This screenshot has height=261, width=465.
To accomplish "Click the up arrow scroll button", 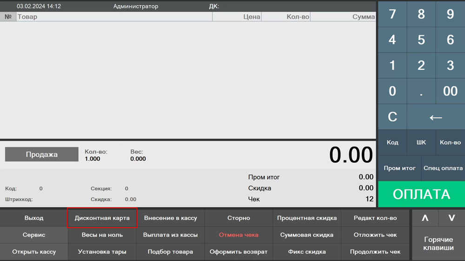I will point(424,218).
